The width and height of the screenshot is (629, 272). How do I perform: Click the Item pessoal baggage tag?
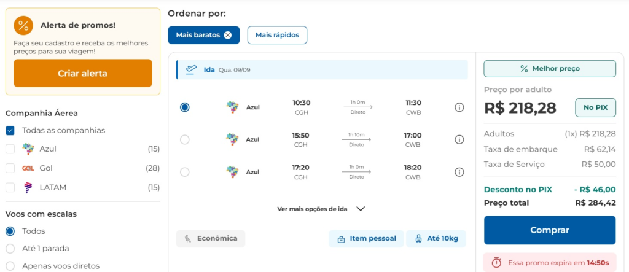366,239
